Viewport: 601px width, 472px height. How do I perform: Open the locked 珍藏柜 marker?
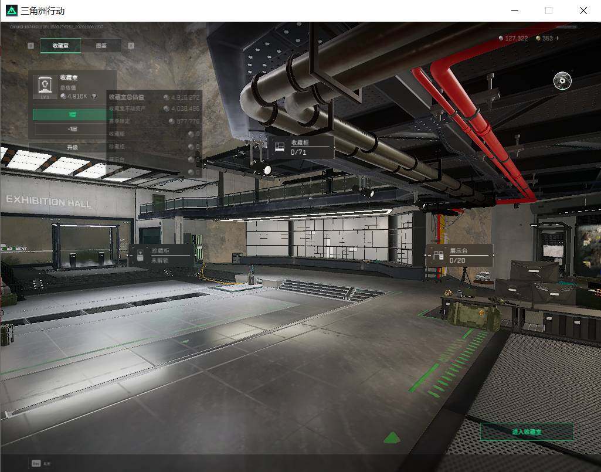[161, 255]
